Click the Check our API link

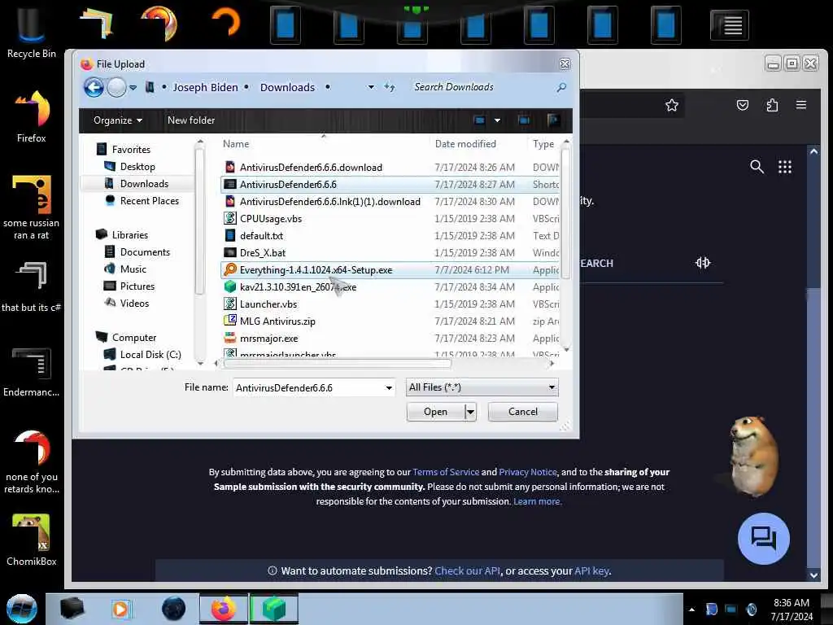[467, 570]
